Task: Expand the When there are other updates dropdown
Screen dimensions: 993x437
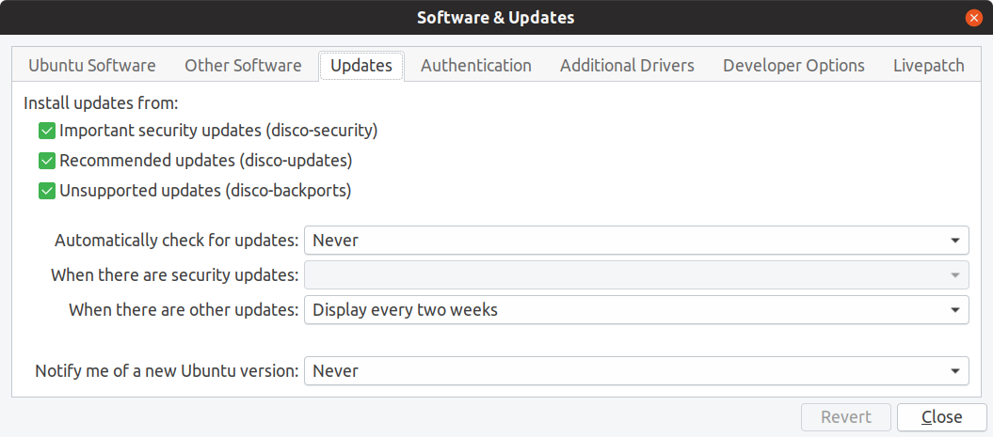Action: [636, 310]
